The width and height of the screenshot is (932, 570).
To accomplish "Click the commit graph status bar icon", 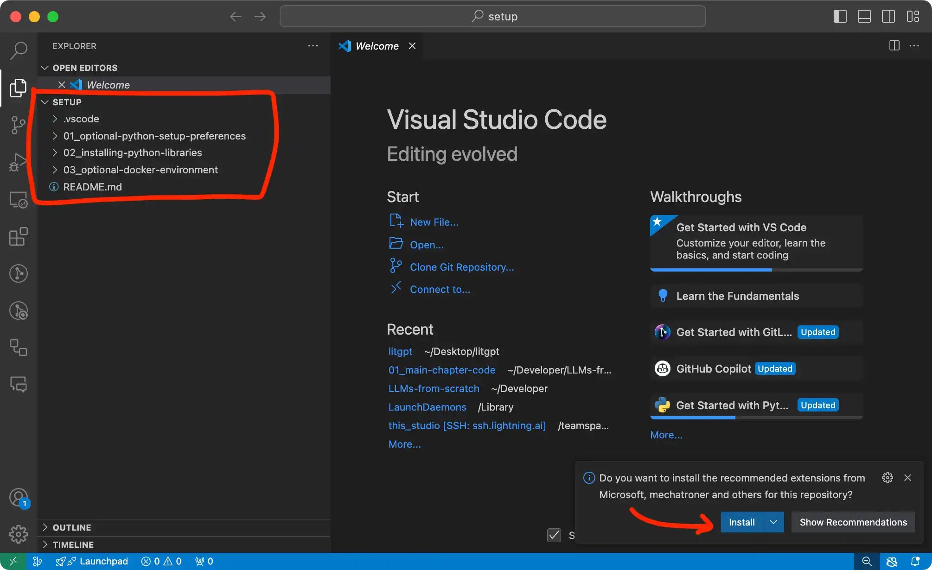I will pos(38,561).
